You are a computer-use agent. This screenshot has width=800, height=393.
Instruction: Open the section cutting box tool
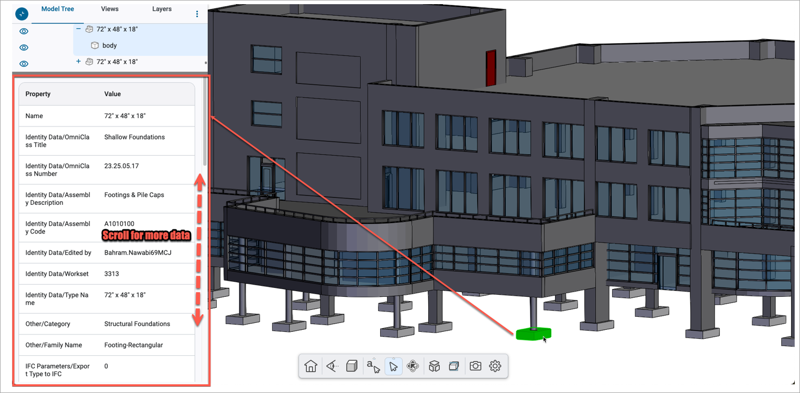click(x=454, y=366)
